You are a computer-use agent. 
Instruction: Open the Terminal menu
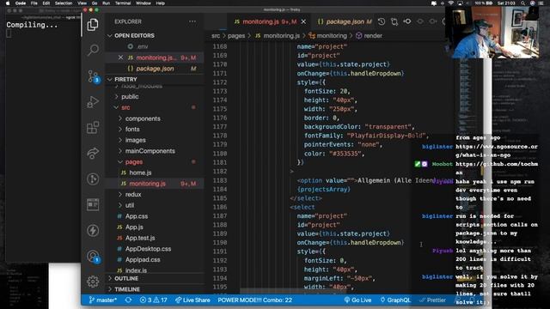123,3
